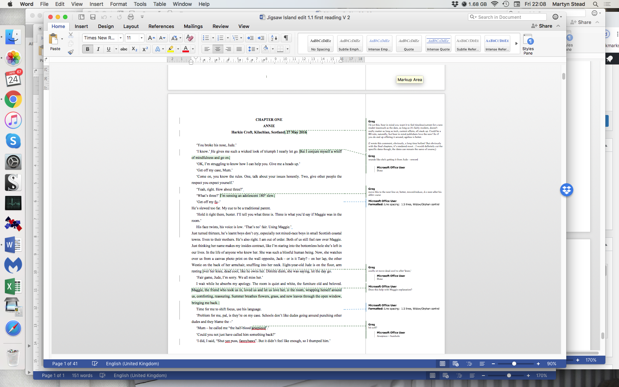Click the Format Painter brush icon
Screen dimensions: 619x387
pos(71,52)
